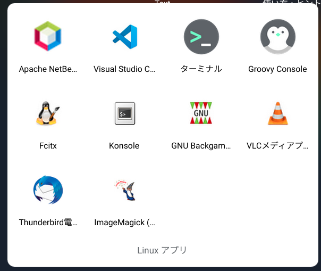Open the ターミナル terminal icon

coord(201,37)
